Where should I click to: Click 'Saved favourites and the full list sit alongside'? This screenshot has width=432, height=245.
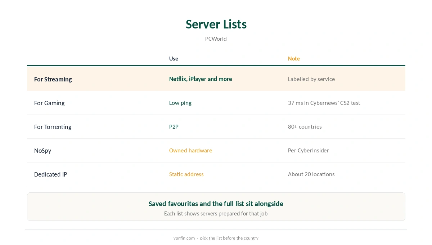pyautogui.click(x=216, y=204)
